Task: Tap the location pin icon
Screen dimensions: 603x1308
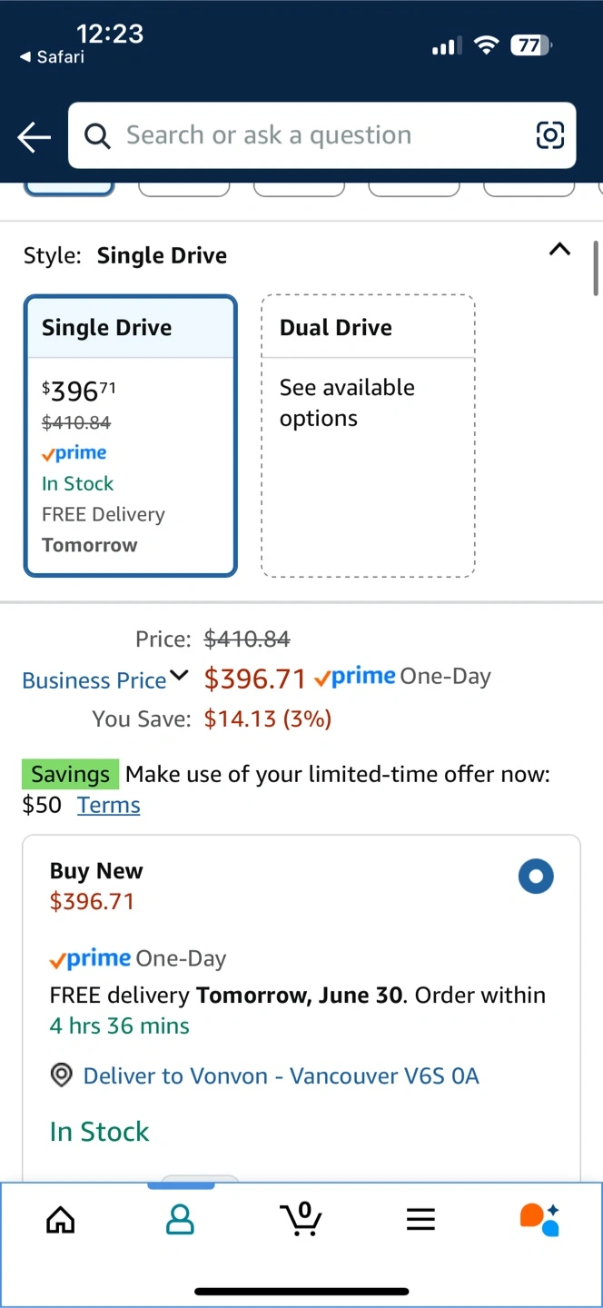Action: (x=61, y=1075)
